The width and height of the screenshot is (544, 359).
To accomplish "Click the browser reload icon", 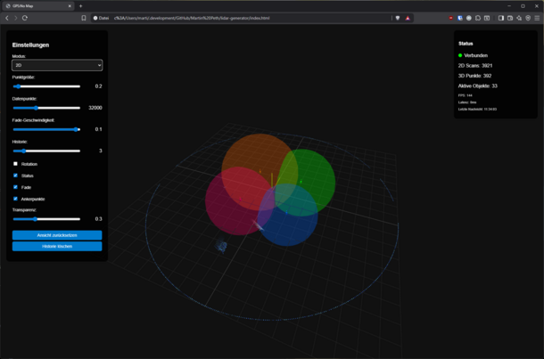I will (25, 18).
